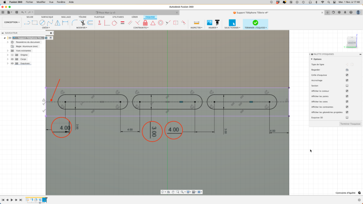
Task: Open the INSÉRER dropdown menu
Action: 213,28
